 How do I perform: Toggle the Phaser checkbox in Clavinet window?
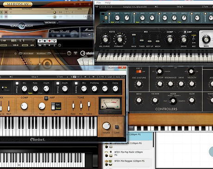[x=17, y=83]
